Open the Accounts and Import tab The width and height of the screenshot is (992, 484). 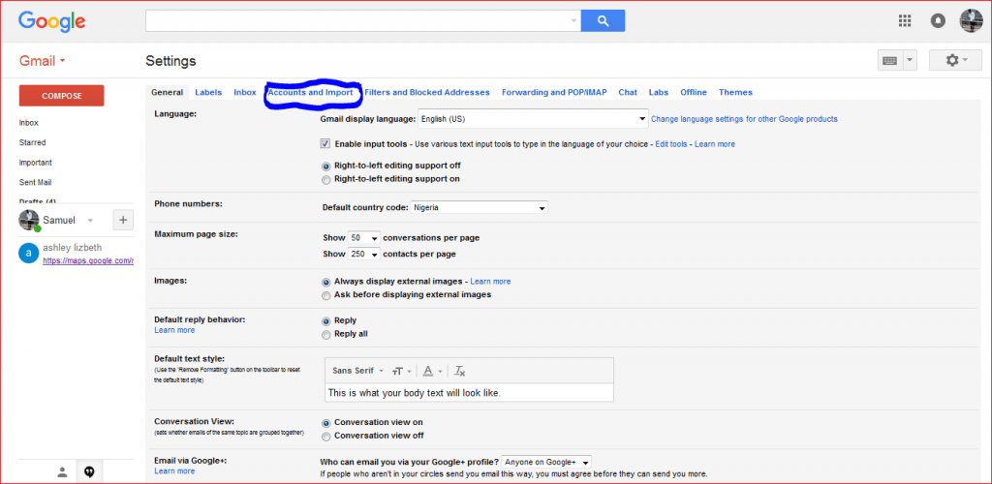pos(311,92)
